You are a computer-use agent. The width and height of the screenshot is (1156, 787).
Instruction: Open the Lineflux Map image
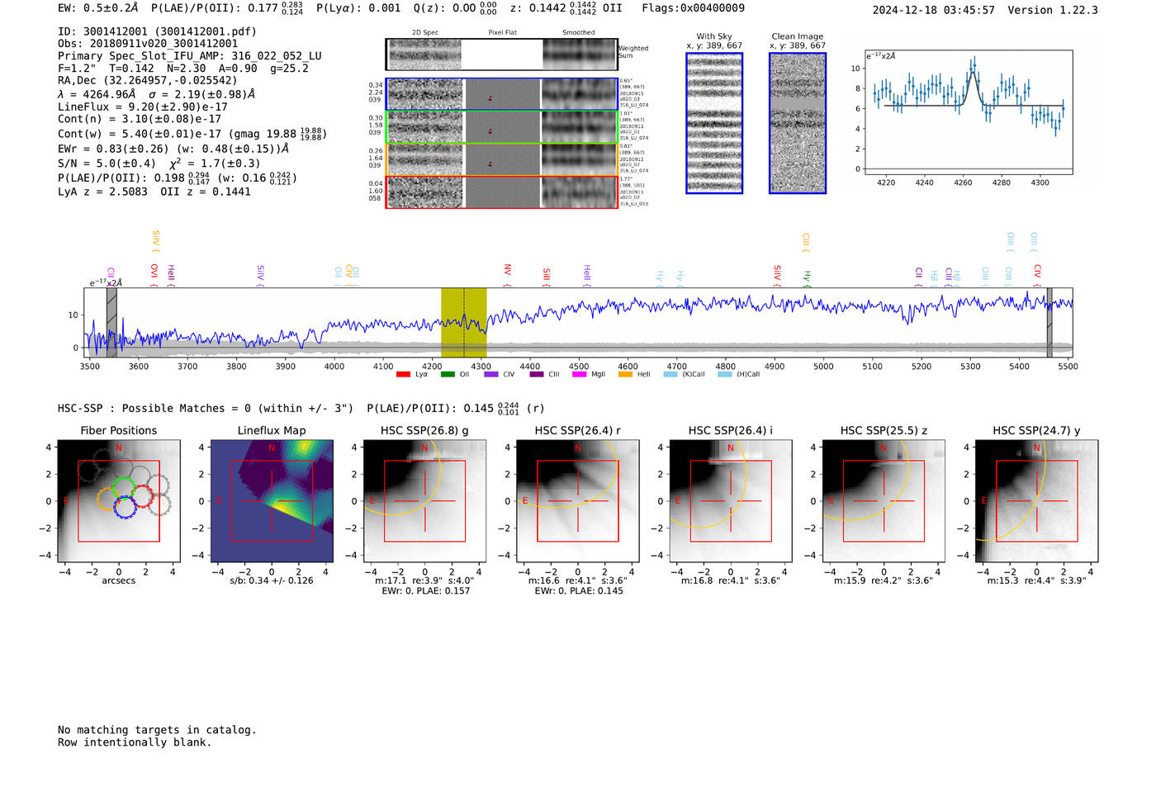coord(272,501)
